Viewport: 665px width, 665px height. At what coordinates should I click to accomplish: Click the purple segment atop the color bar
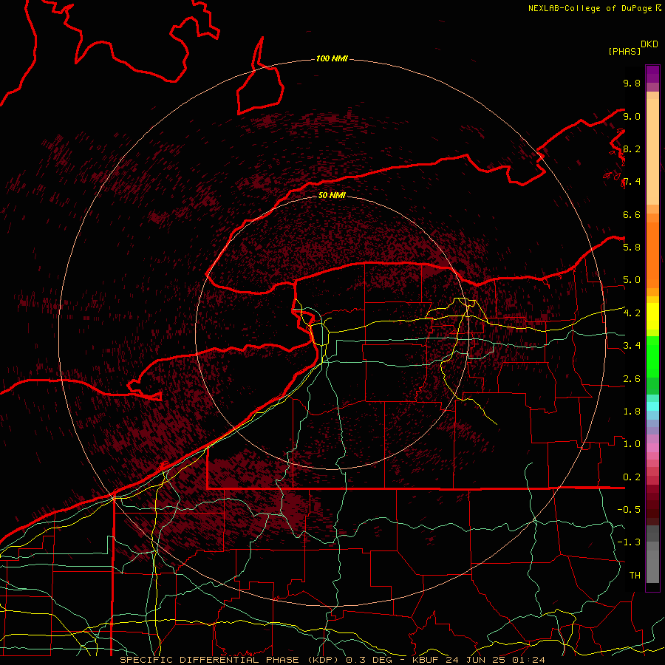coord(652,74)
